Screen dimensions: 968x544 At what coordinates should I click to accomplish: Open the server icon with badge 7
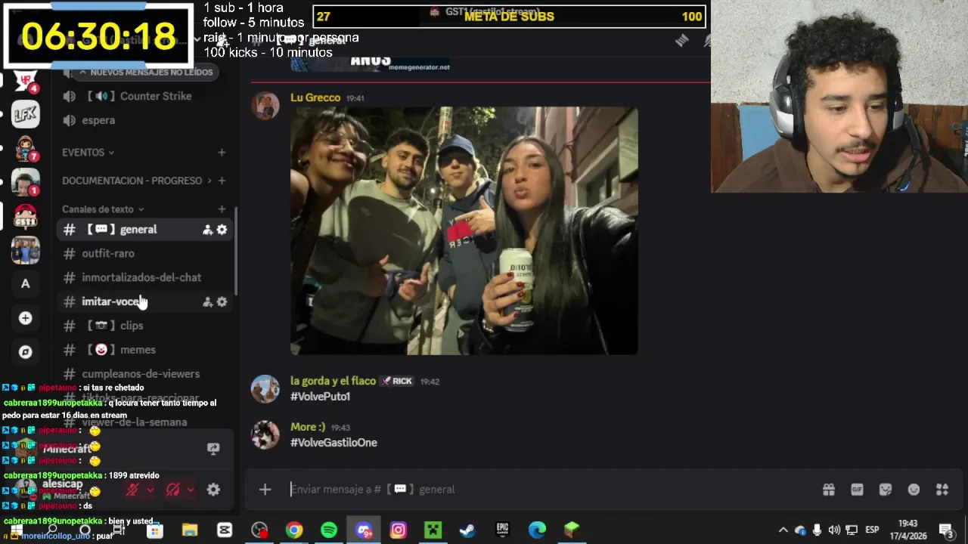(x=26, y=149)
